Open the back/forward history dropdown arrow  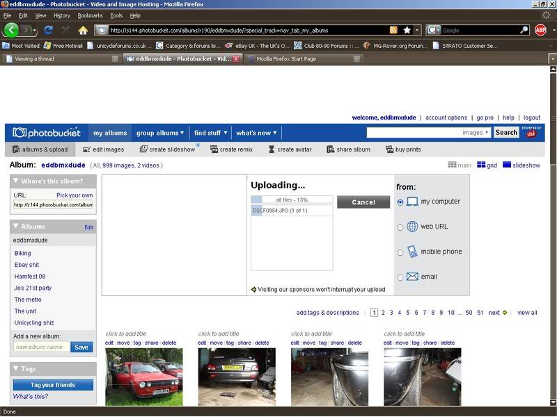[34, 31]
